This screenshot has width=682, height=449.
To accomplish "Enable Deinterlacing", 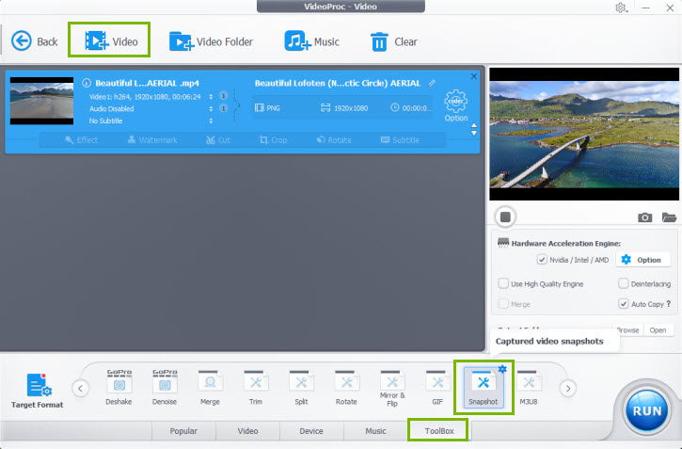I will click(624, 283).
